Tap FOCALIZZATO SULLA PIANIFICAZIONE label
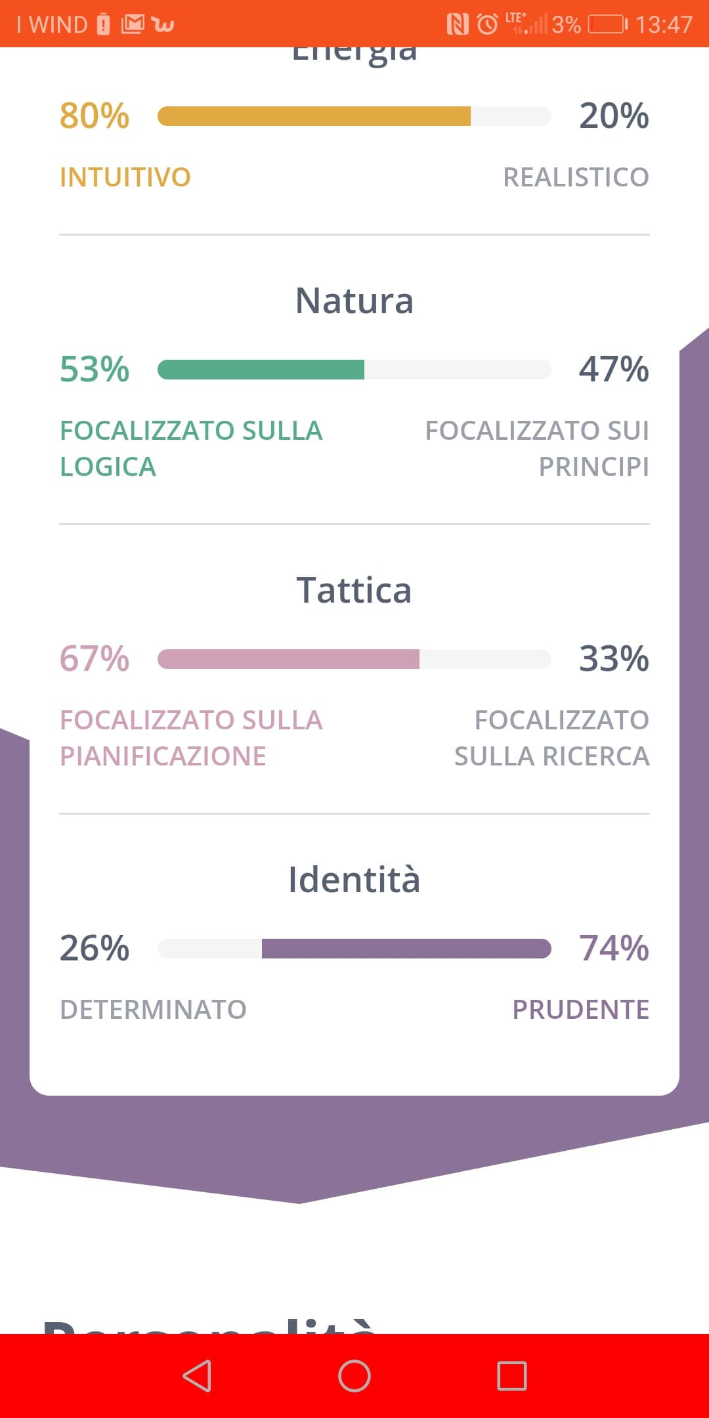The width and height of the screenshot is (709, 1418). click(x=191, y=738)
